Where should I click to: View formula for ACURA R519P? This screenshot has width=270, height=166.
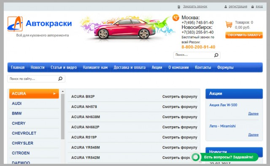coord(180,137)
